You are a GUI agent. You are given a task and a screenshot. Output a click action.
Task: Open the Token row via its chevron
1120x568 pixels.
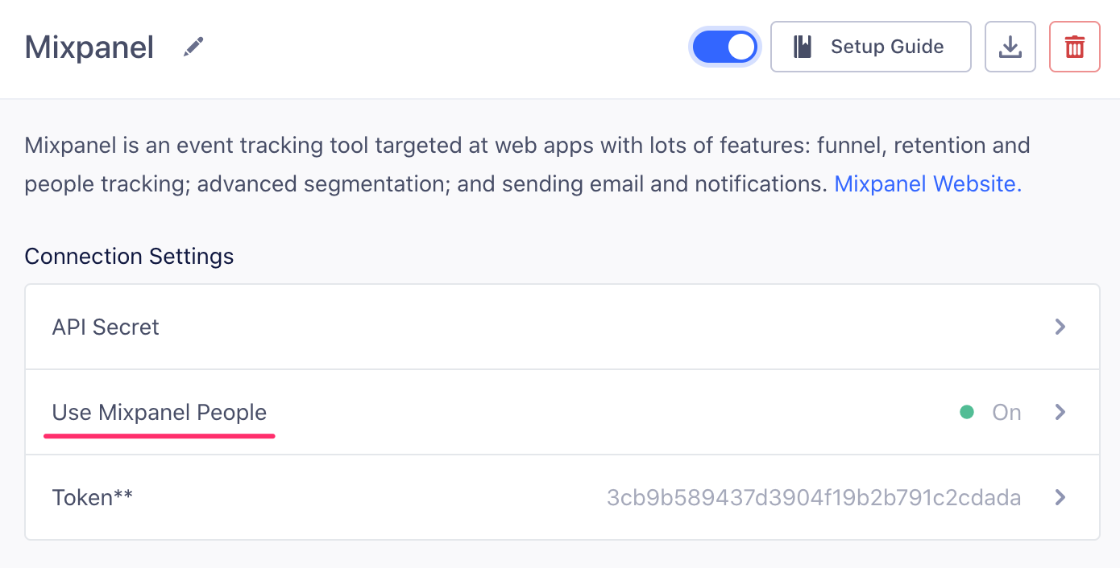1060,497
